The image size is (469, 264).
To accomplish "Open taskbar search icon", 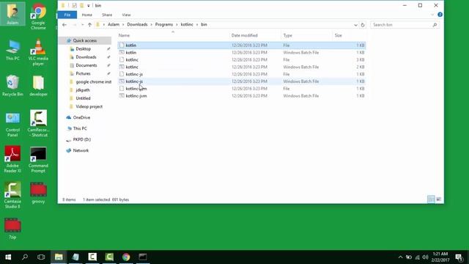I will (25, 257).
